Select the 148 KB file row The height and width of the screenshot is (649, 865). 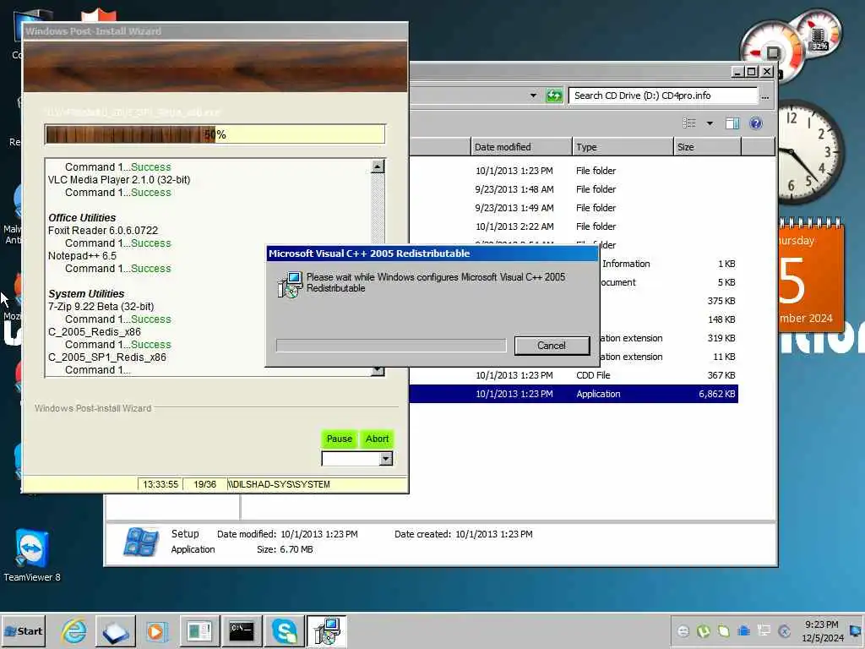pos(669,319)
